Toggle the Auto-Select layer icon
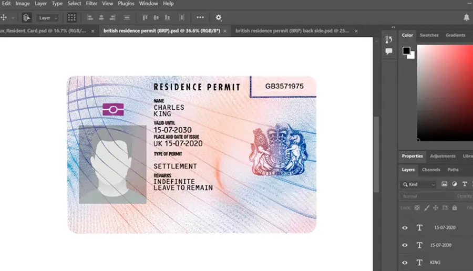This screenshot has width=473, height=271. click(x=27, y=18)
